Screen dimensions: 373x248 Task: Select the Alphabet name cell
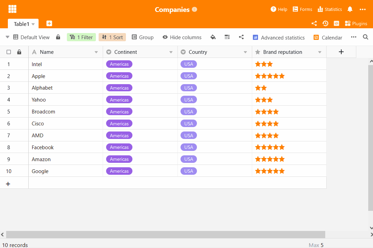(66, 88)
